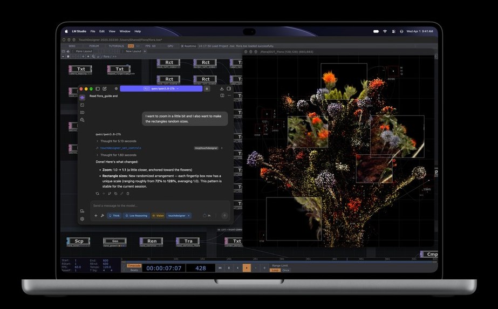Click the TouchDesigner network search magnifier icon
The height and width of the screenshot is (309, 498).
click(93, 57)
